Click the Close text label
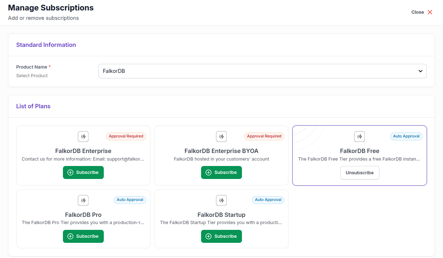The image size is (443, 258). pos(418,12)
